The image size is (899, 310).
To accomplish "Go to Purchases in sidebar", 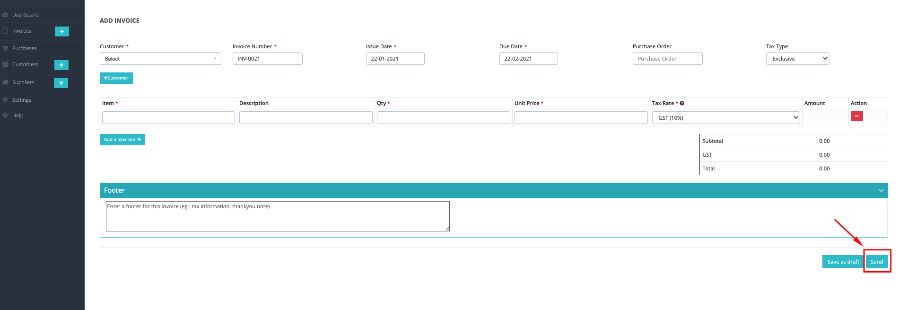I will pyautogui.click(x=25, y=48).
